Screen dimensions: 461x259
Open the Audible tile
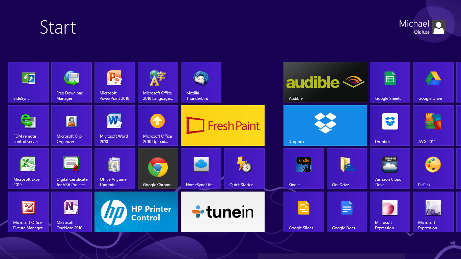[325, 82]
